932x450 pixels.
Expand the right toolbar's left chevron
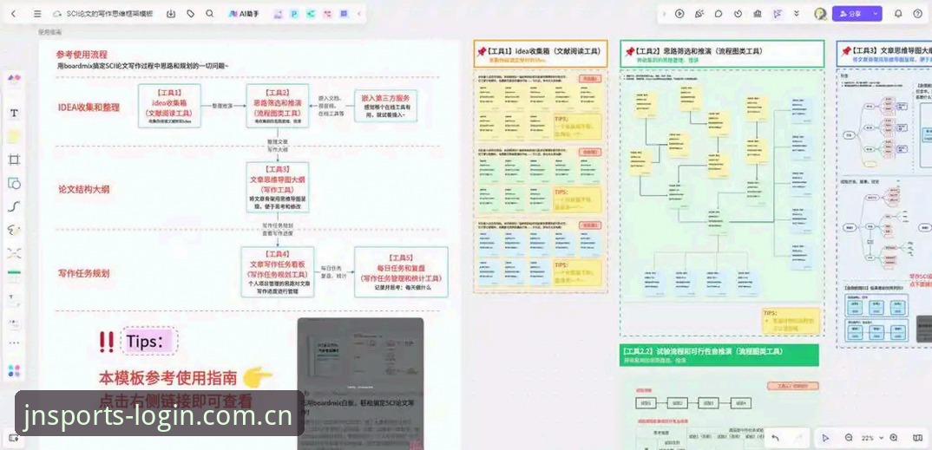click(x=665, y=14)
